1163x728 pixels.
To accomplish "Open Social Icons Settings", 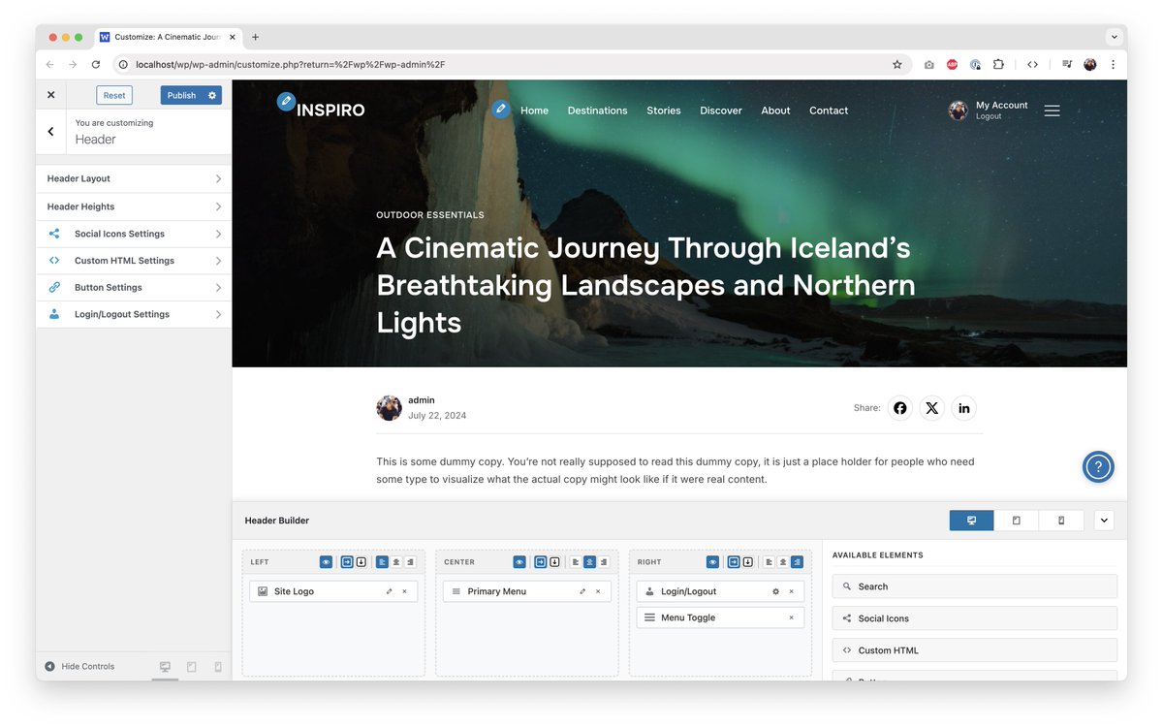I will click(x=134, y=234).
